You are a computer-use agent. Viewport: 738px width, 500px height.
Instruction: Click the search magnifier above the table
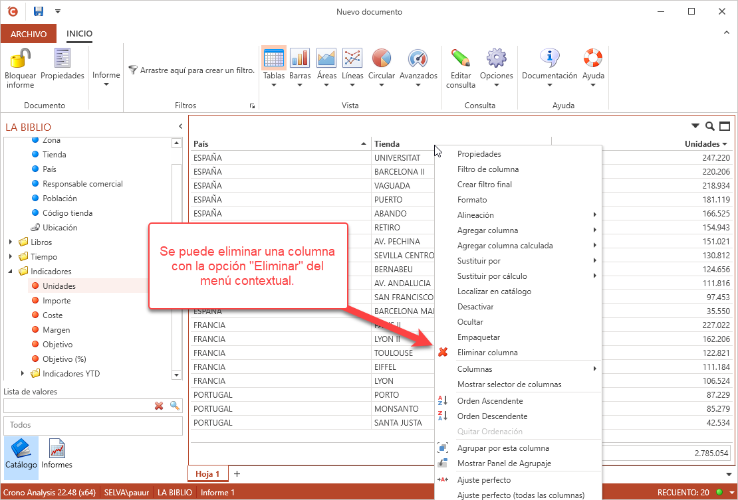click(x=710, y=126)
